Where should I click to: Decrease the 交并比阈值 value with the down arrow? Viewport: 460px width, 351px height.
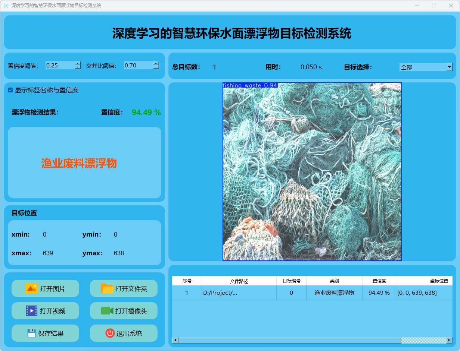tap(156, 67)
